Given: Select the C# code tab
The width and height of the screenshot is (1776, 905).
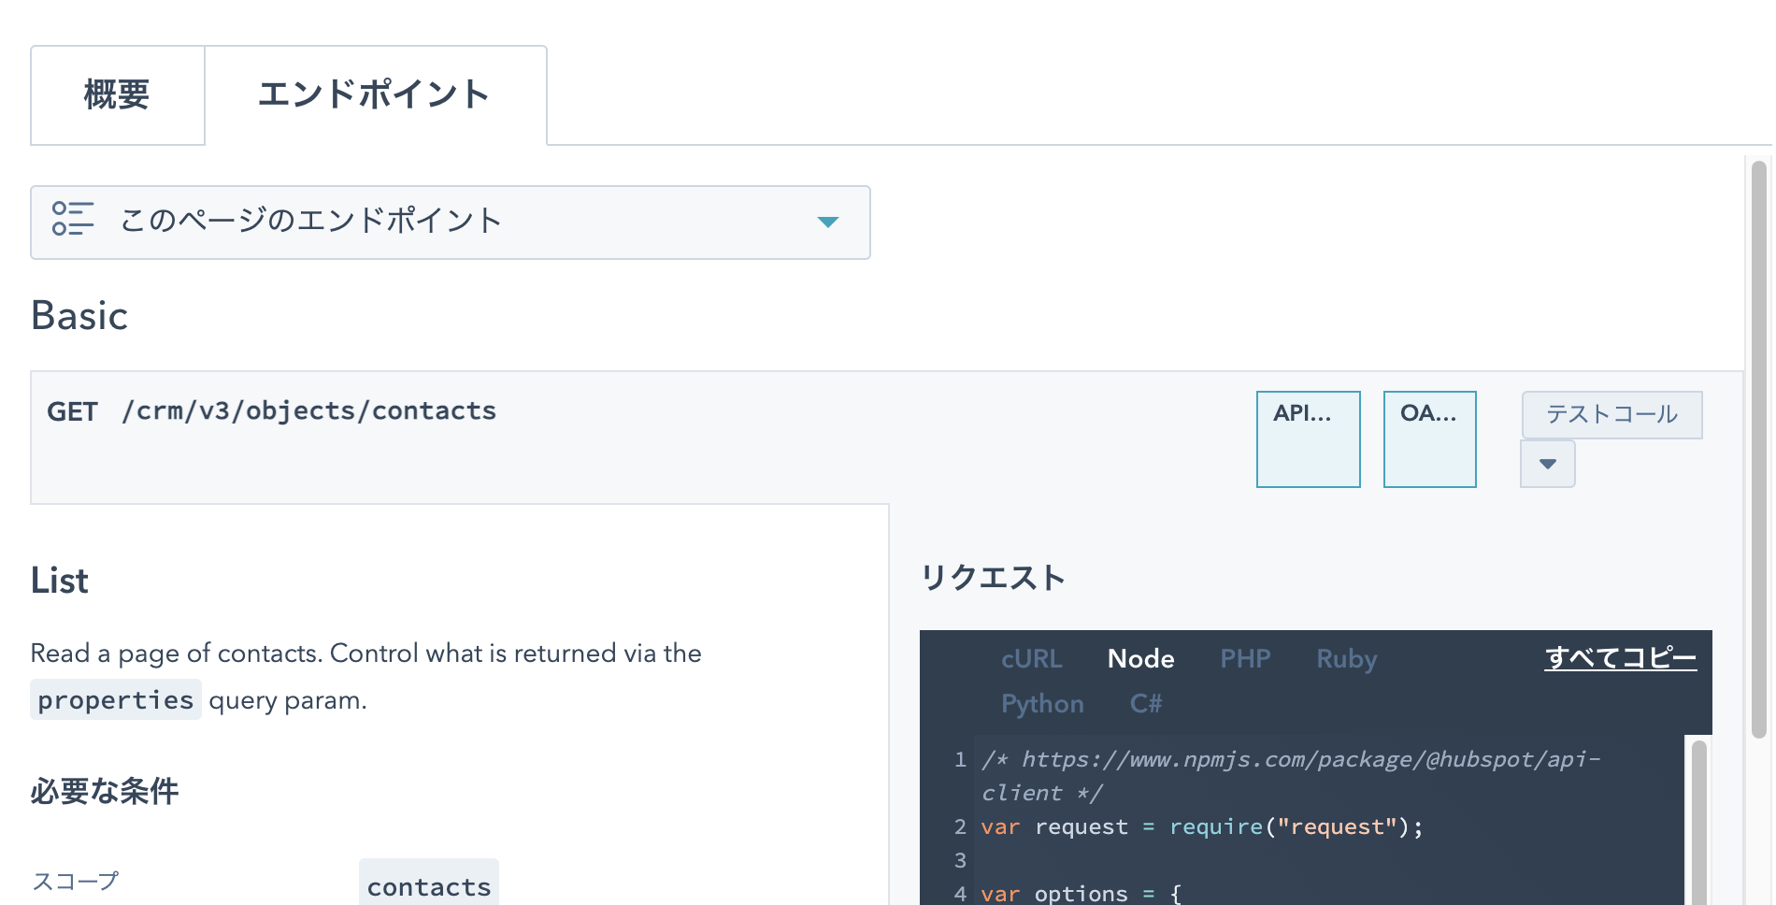Looking at the screenshot, I should [x=1145, y=704].
